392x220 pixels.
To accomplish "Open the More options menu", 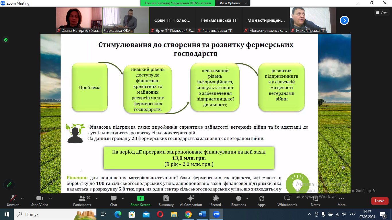I will (x=341, y=201).
